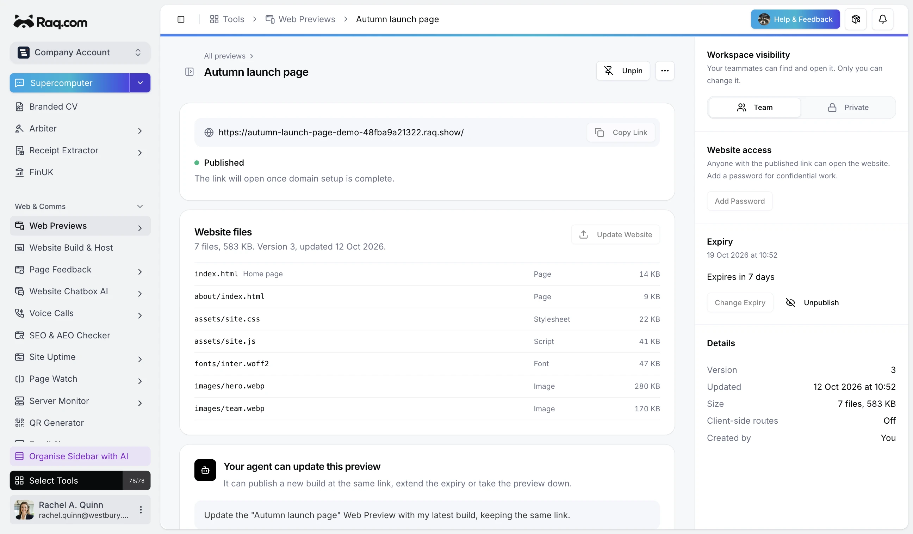
Task: Open the Company Account switcher
Action: pyautogui.click(x=80, y=53)
